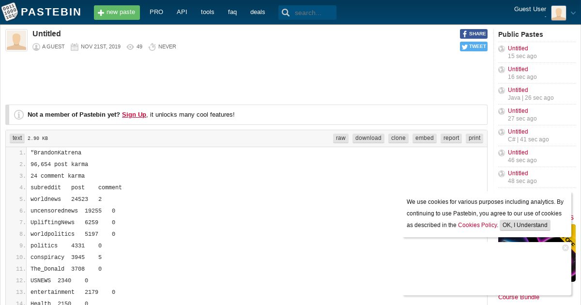
Task: Click the PASTEBIN wordmark text
Action: (51, 12)
